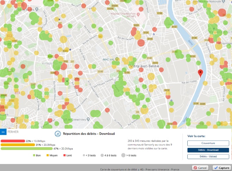The height and width of the screenshot is (171, 232).
Task: Click the red 22% speed bar
Action: [x=13, y=141]
